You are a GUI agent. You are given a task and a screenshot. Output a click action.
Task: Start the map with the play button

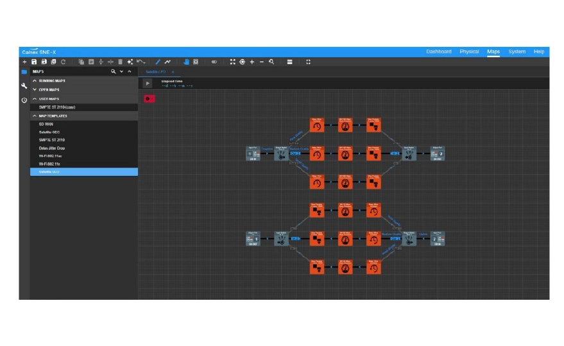coord(148,83)
